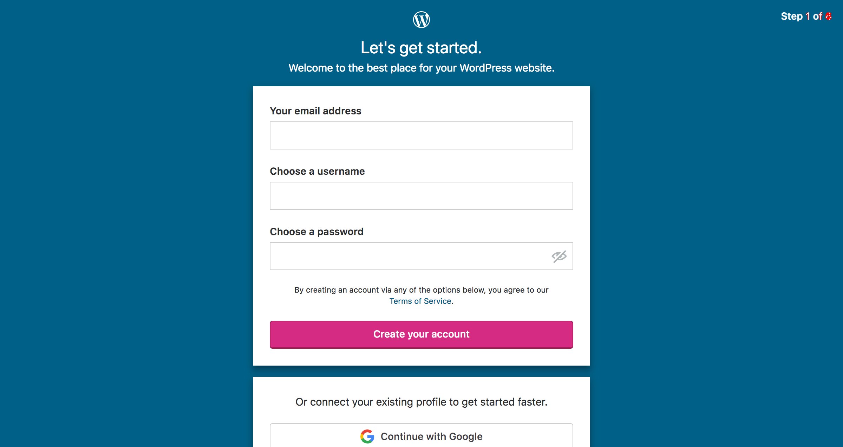
Task: Click the "Choose a password" label
Action: click(x=316, y=232)
